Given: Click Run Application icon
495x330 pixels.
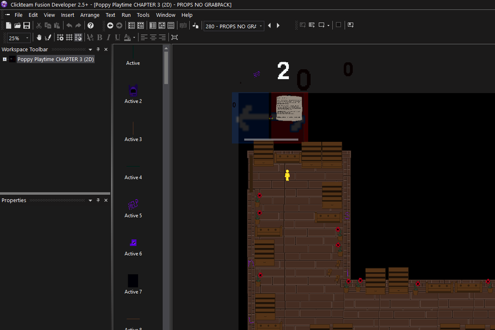Looking at the screenshot, I should [312, 25].
